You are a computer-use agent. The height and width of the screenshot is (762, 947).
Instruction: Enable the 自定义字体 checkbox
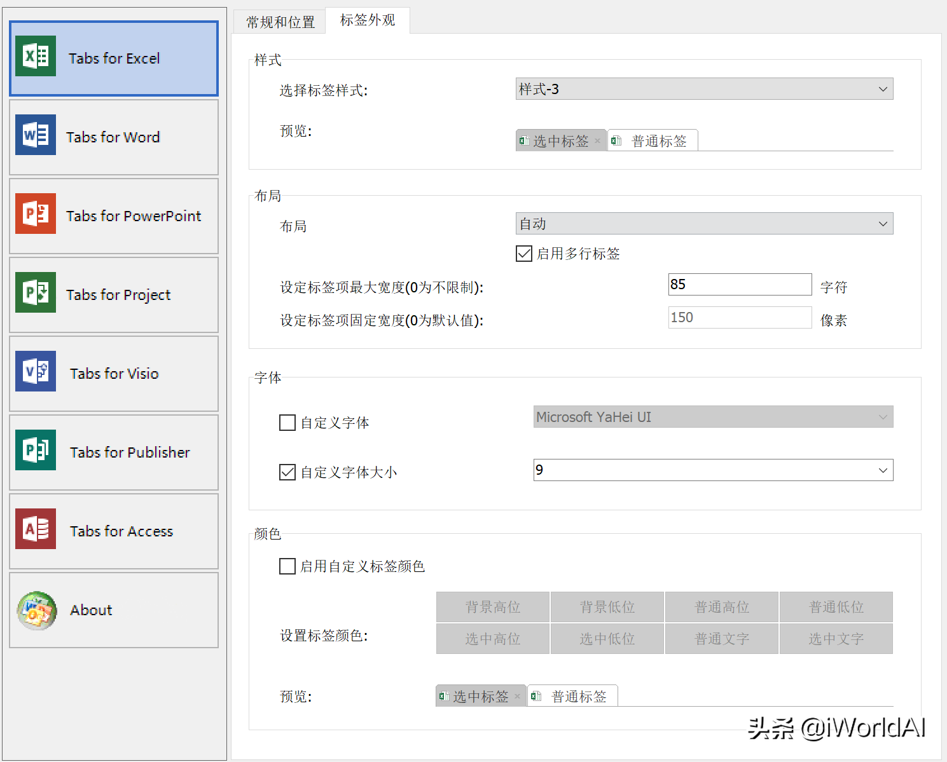tap(287, 423)
